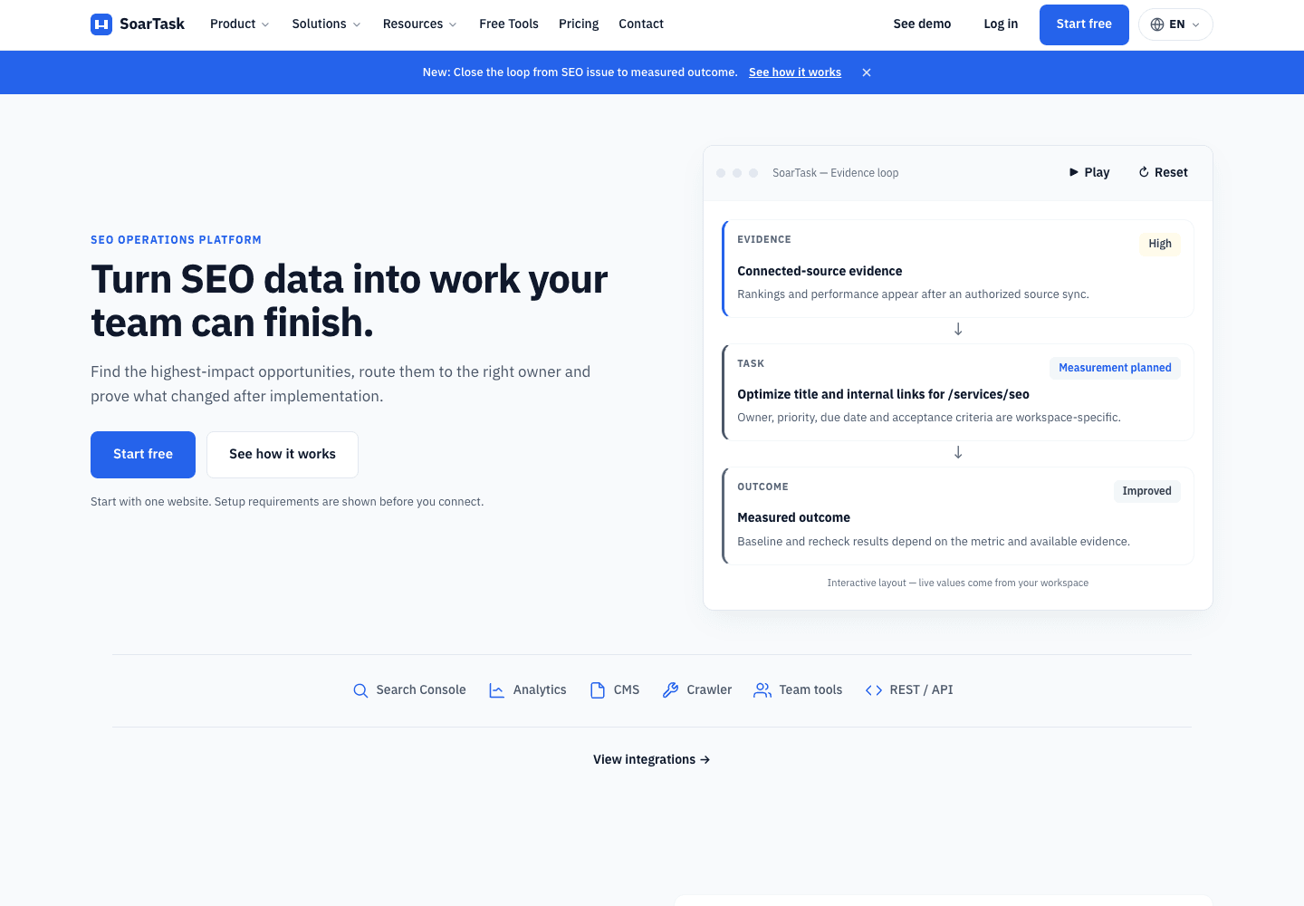Click the Measurement planned badge
Image resolution: width=1304 pixels, height=906 pixels.
tap(1115, 368)
